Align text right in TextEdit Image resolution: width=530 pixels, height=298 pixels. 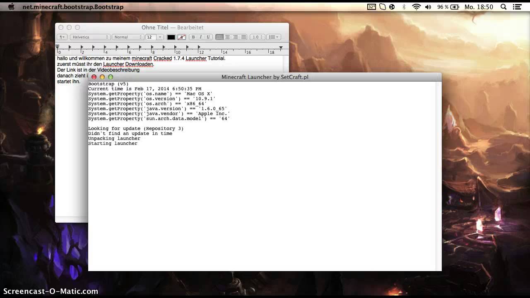(x=235, y=37)
